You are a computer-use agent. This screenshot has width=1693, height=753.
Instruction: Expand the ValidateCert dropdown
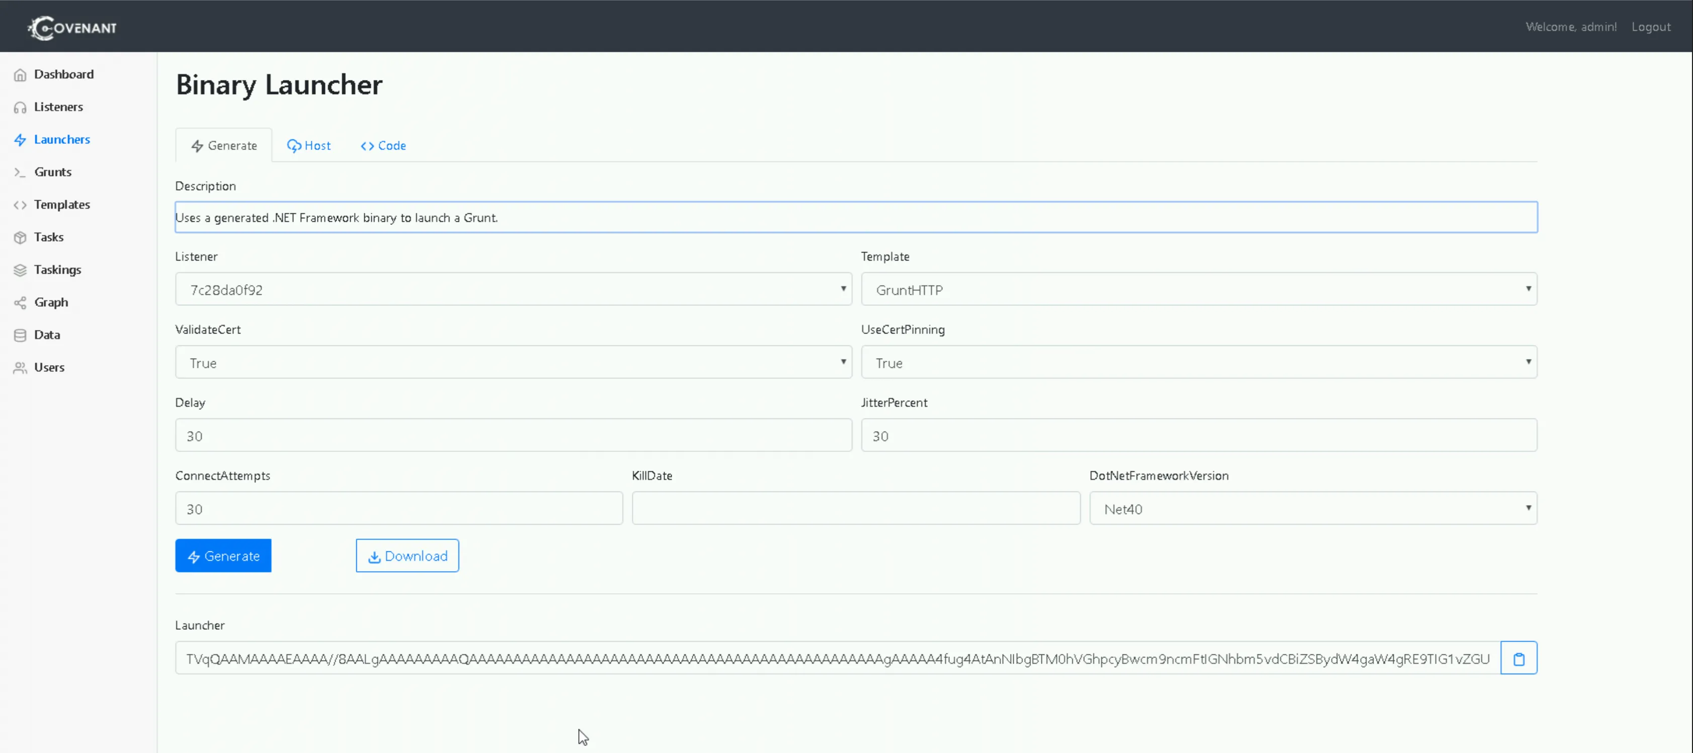click(513, 362)
